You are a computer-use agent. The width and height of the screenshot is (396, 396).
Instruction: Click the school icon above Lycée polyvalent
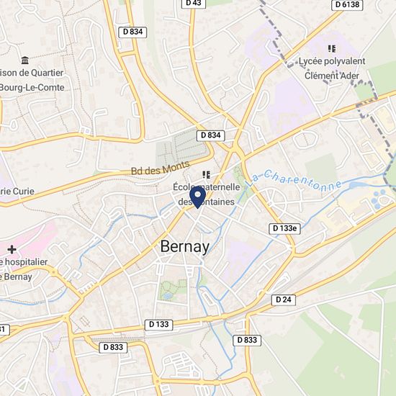[x=332, y=48]
